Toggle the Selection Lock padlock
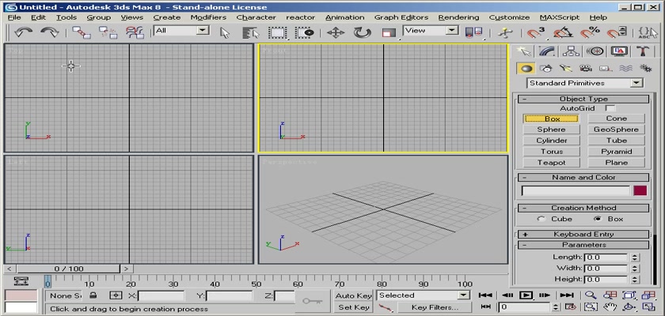 (93, 295)
